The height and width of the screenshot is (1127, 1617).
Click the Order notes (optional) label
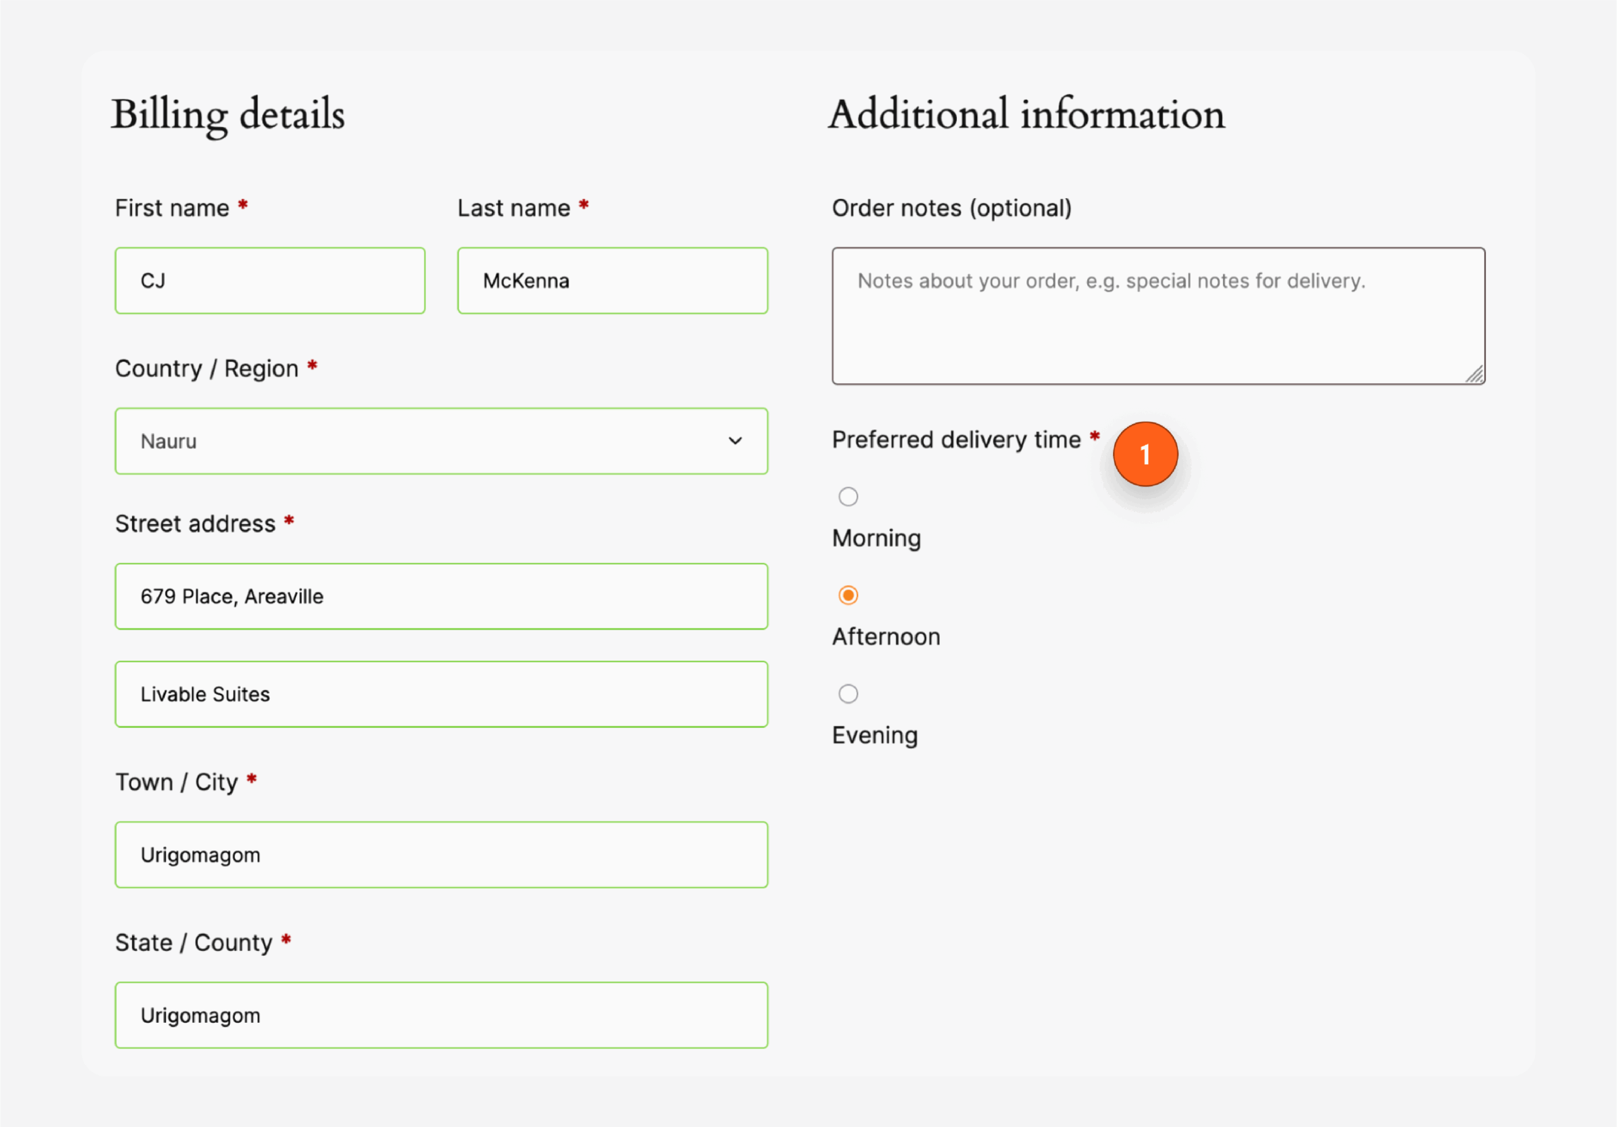(952, 208)
